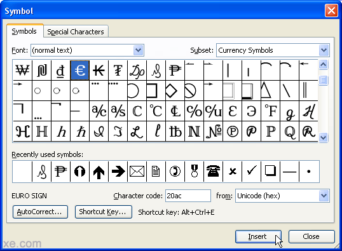Click the symbol grid scroll down arrow

tap(323, 138)
